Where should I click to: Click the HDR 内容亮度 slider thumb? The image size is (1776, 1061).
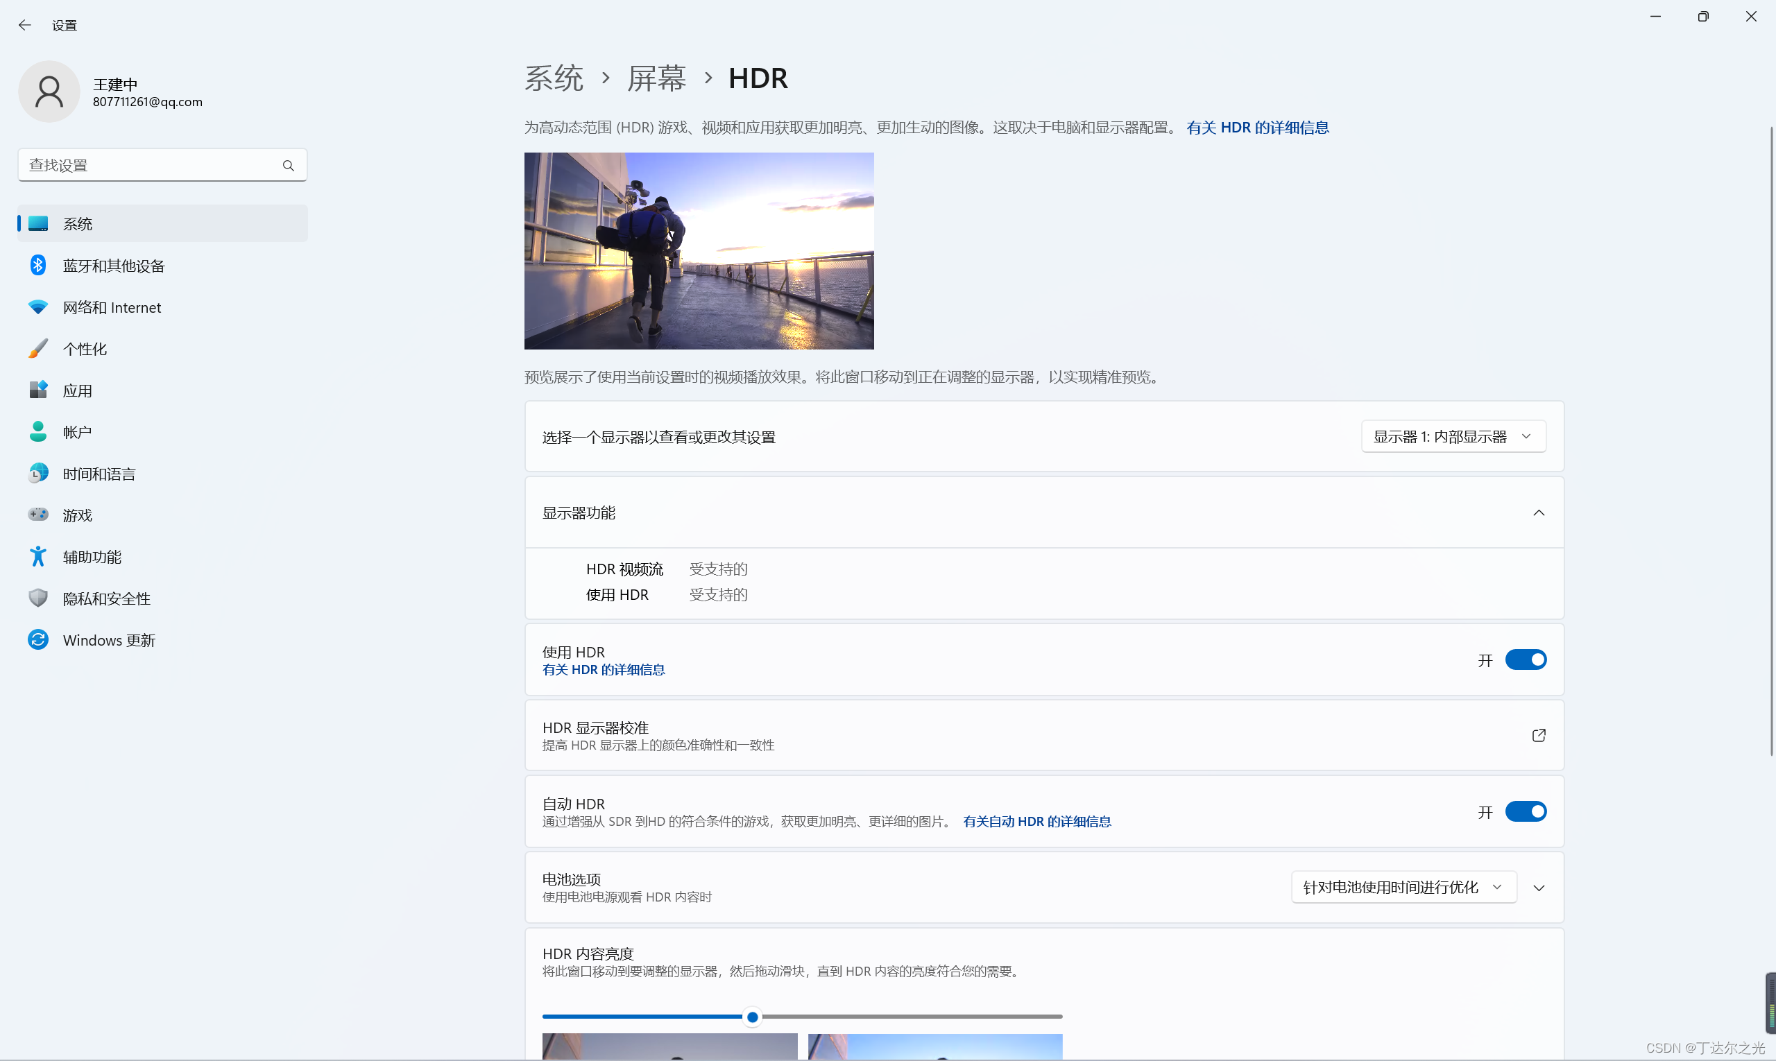753,1017
